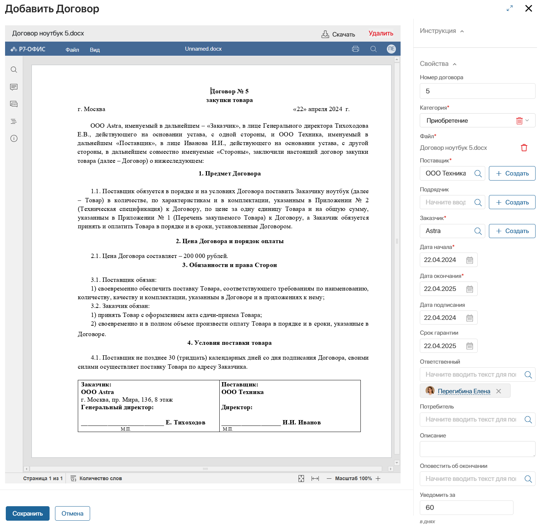Screen dimensions: 541x529
Task: Click the fit to page icon
Action: 301,478
